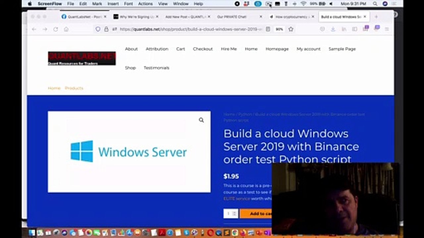Close the Build a cloud Windows tab
The image size is (424, 238).
pyautogui.click(x=365, y=17)
